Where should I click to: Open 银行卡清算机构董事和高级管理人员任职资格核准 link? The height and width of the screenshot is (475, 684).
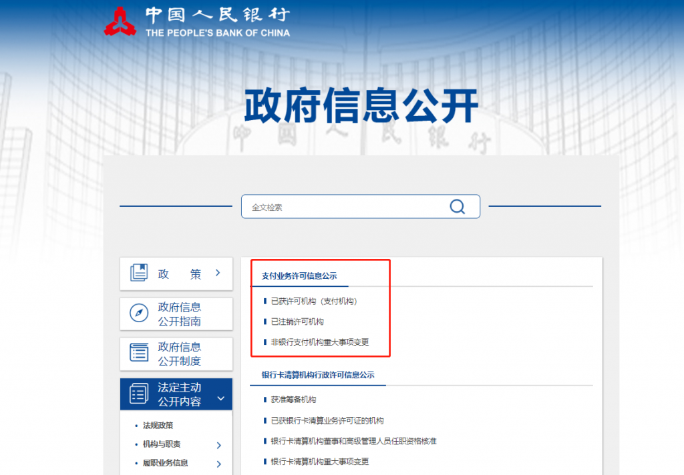click(354, 441)
